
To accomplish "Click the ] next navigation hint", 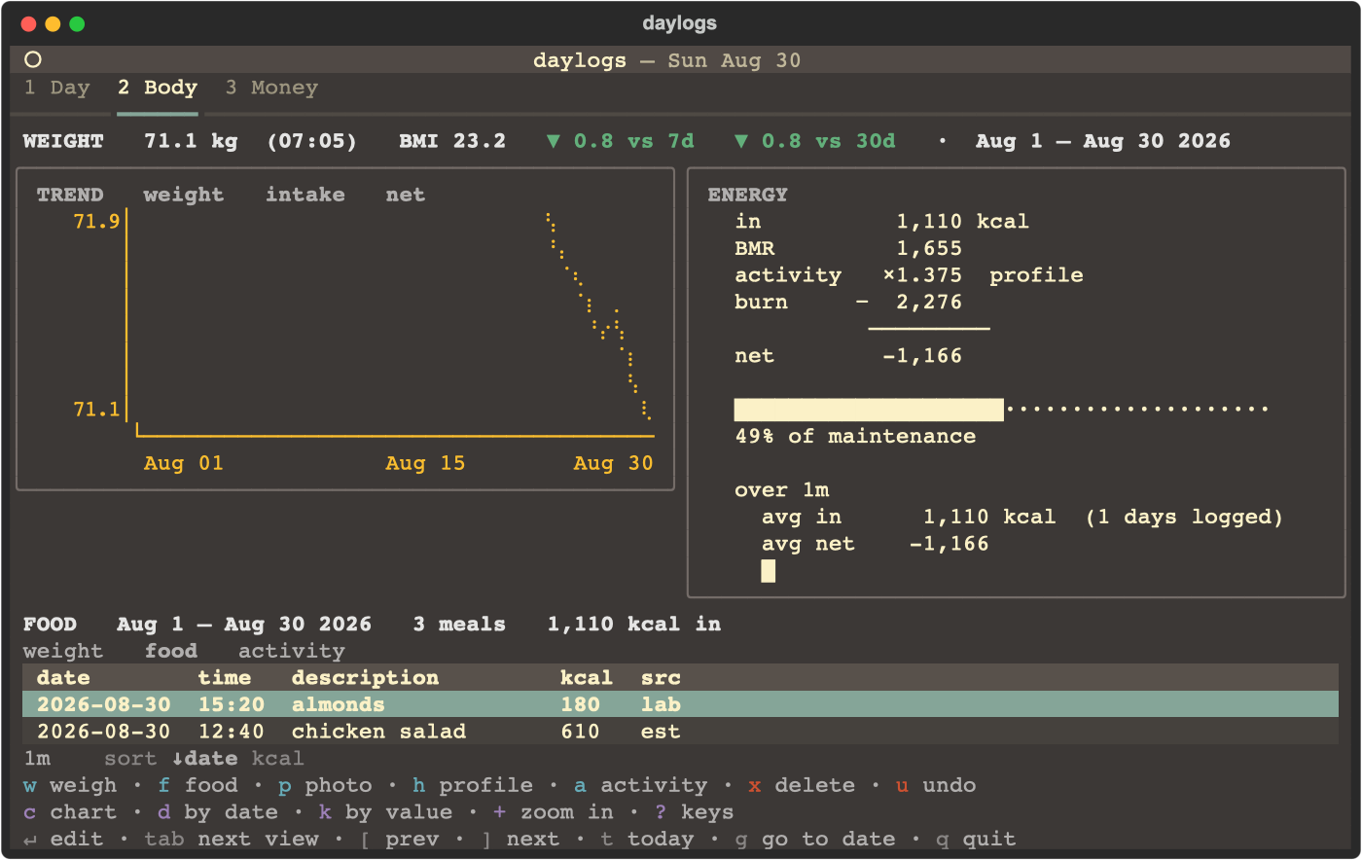I will click(x=520, y=839).
